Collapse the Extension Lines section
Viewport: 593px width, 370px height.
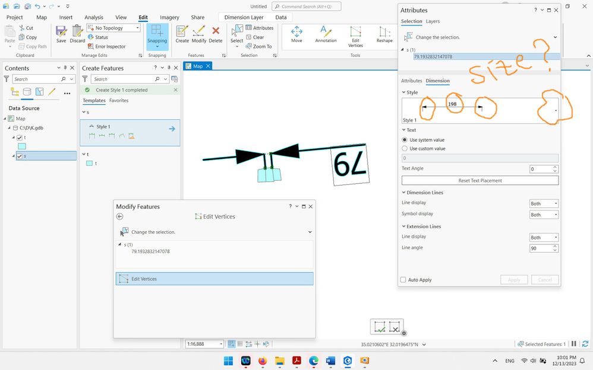click(x=403, y=227)
